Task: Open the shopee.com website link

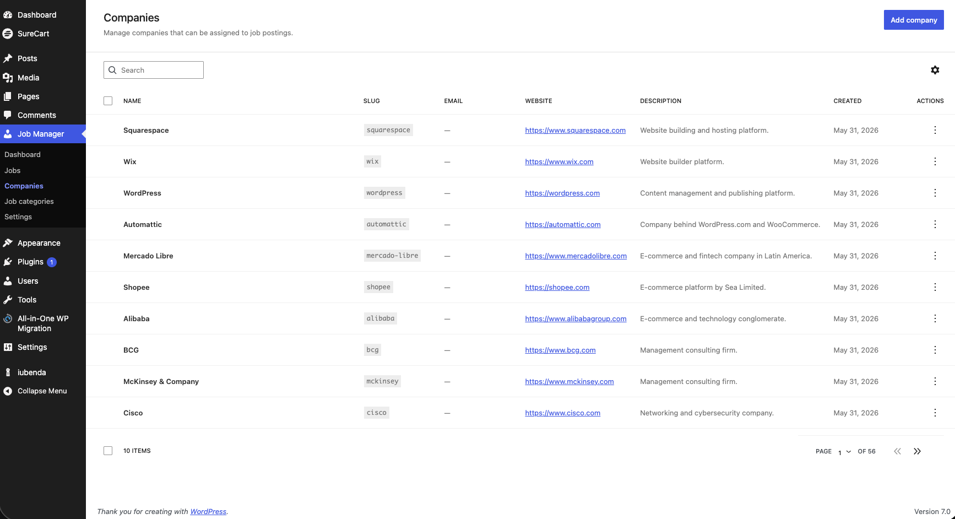Action: pos(557,287)
